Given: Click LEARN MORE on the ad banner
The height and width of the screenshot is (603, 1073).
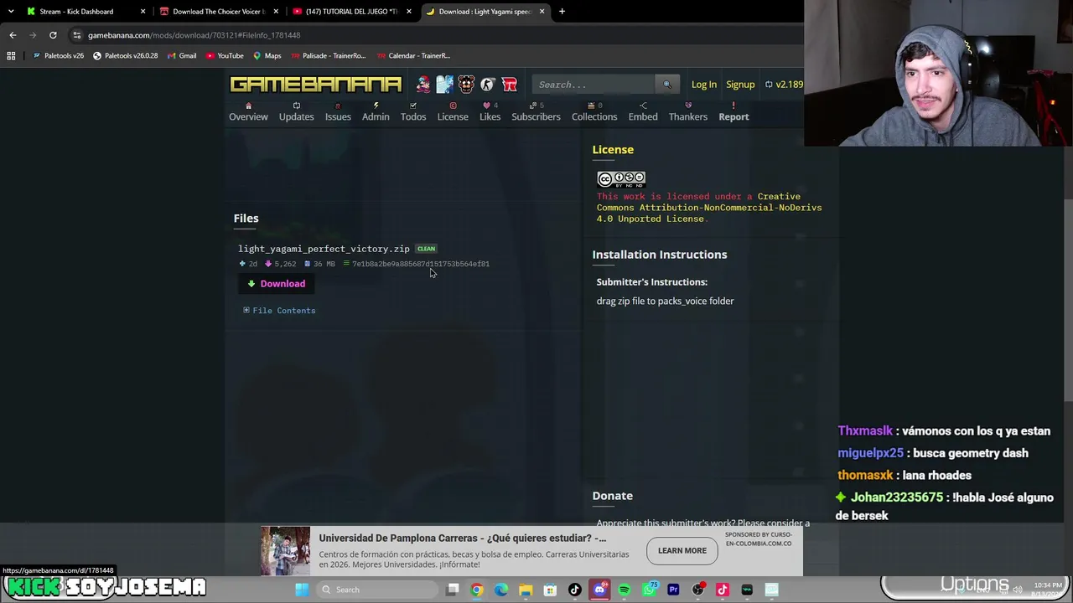Looking at the screenshot, I should pyautogui.click(x=682, y=550).
